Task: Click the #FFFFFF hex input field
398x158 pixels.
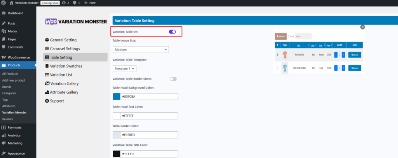Action: (149, 116)
